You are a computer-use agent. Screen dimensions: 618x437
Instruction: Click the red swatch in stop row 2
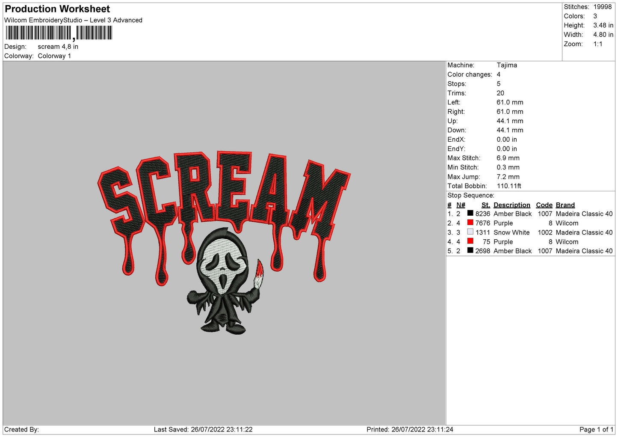click(470, 223)
